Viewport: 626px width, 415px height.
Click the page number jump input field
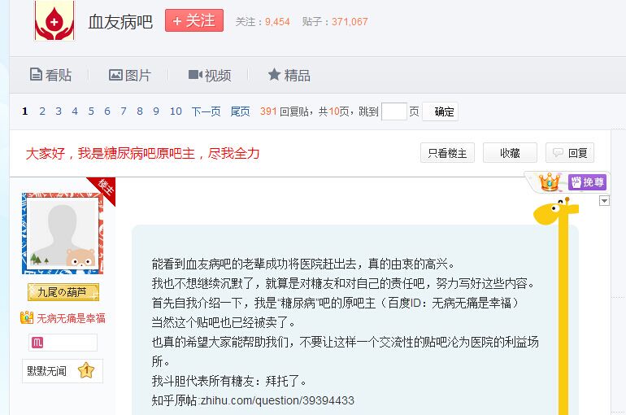tap(393, 111)
